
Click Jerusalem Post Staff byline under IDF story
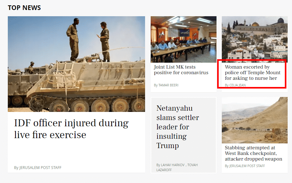coord(40,167)
